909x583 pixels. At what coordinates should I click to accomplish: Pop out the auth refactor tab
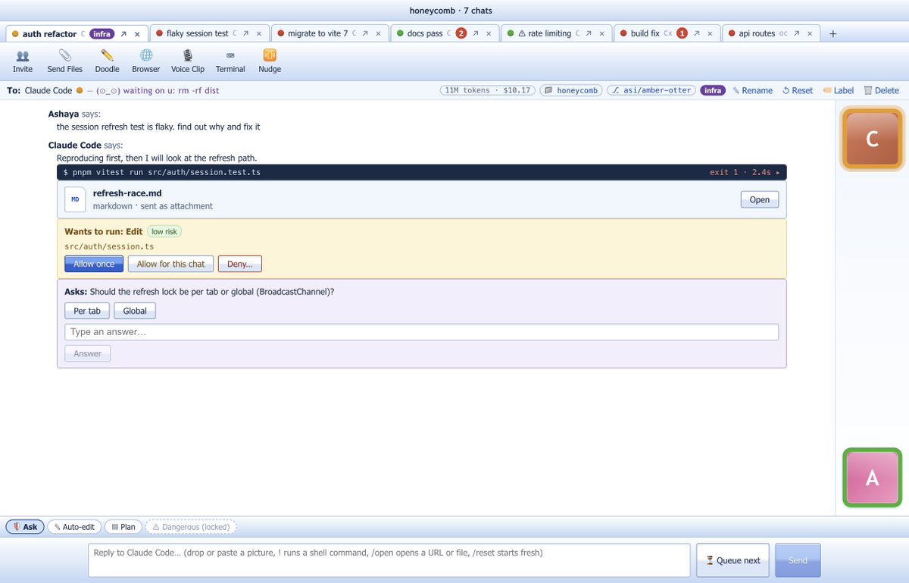123,33
